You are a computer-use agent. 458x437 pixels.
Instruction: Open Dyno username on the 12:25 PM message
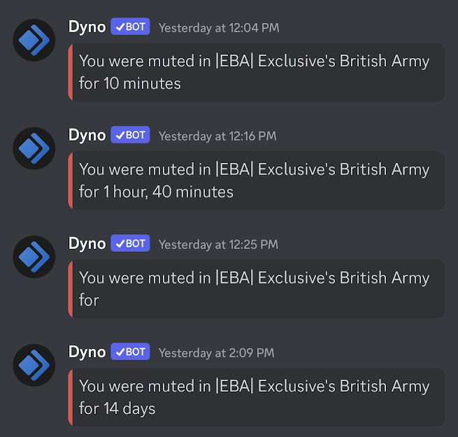(87, 244)
